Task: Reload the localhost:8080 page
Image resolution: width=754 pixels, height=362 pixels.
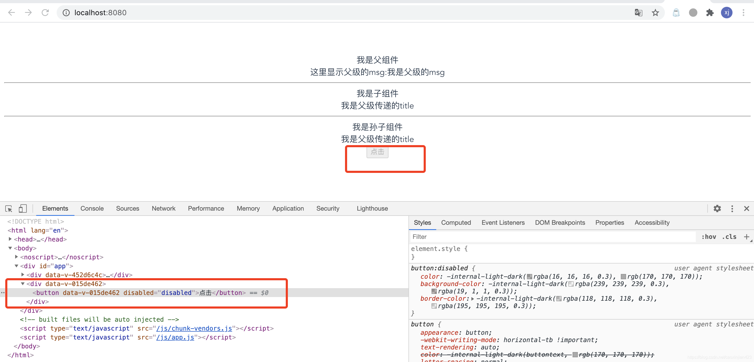Action: point(45,12)
